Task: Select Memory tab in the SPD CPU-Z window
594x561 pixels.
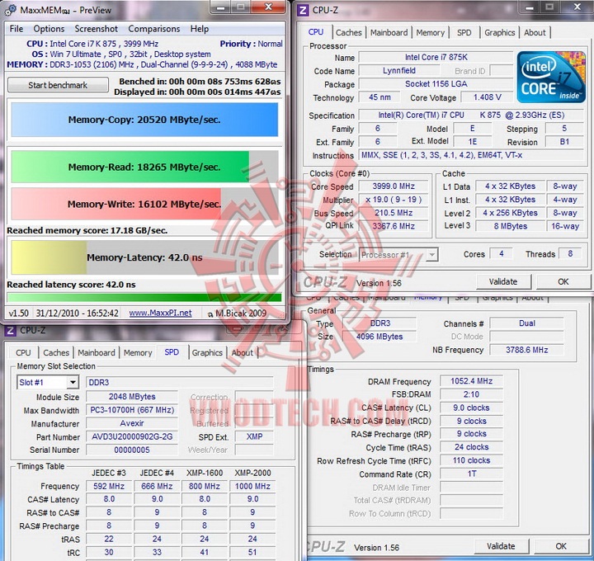Action: pyautogui.click(x=138, y=352)
